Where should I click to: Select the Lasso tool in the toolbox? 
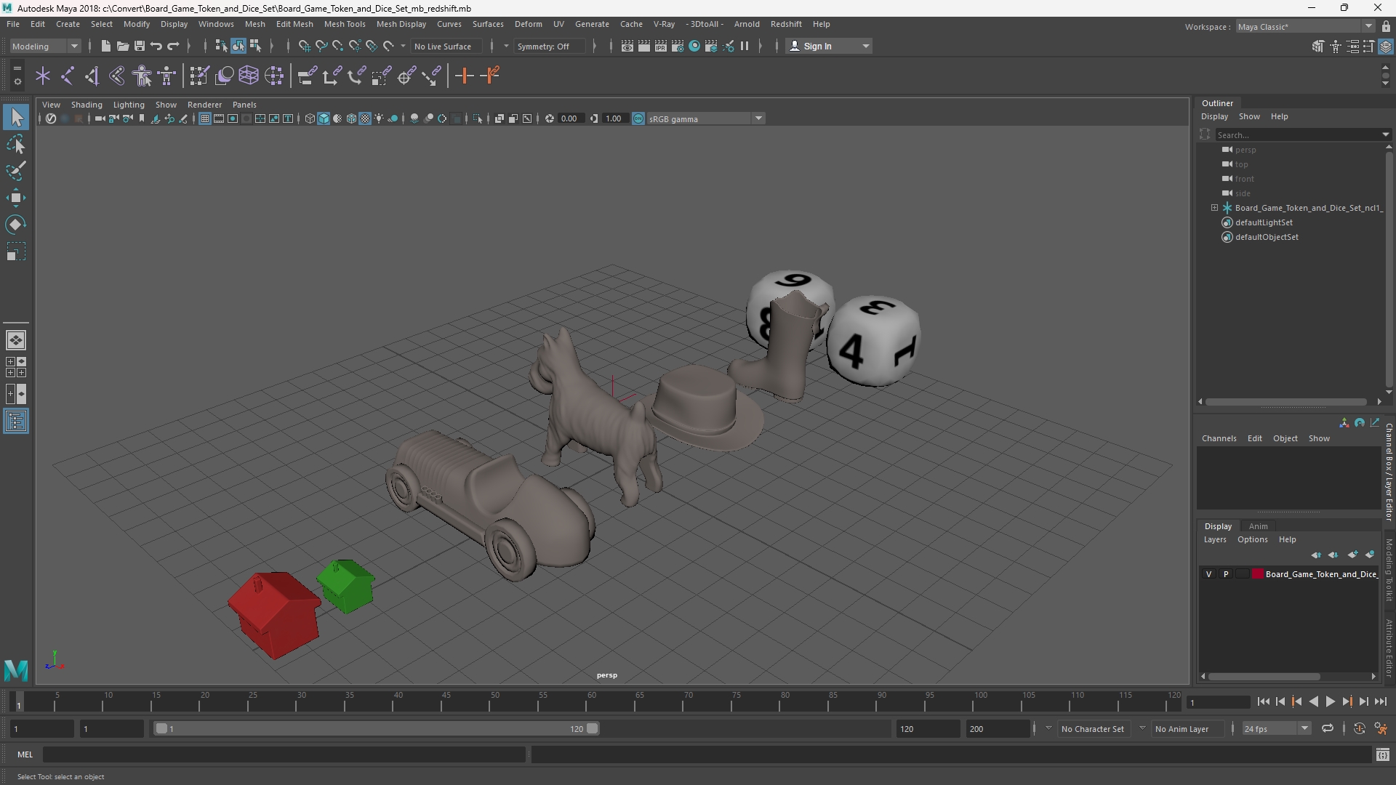tap(16, 145)
